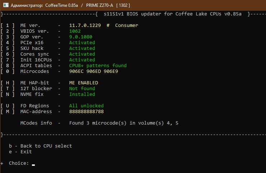Click microcode ID '906E9'
The width and height of the screenshot is (266, 173).
point(111,71)
